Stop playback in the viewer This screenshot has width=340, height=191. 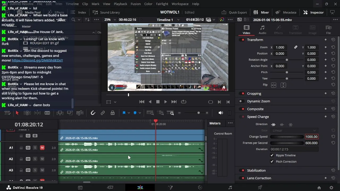click(158, 102)
